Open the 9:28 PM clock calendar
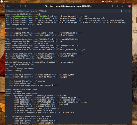This screenshot has width=137, height=125. tap(109, 1)
